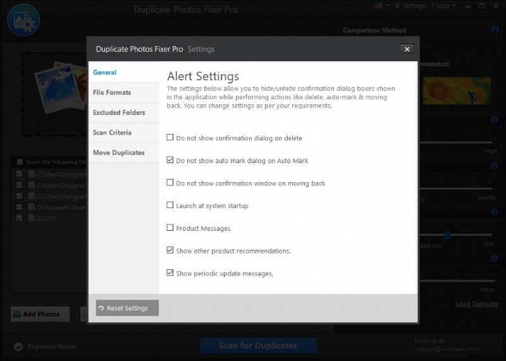Click the info icon above the More slider
The width and height of the screenshot is (506, 361).
pos(495,258)
